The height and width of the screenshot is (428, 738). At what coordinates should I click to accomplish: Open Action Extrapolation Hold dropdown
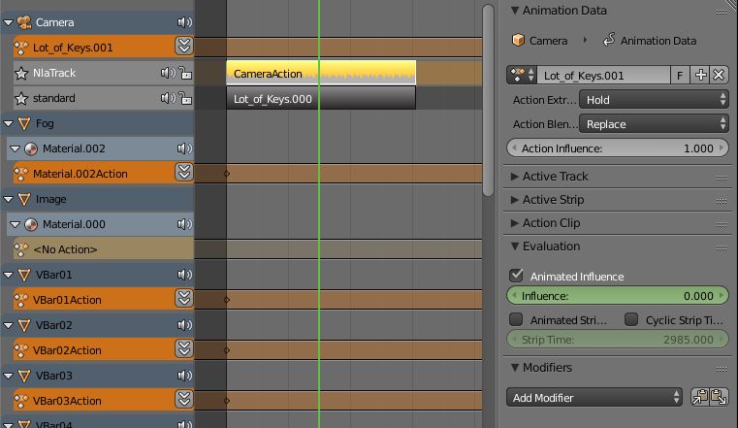point(654,100)
